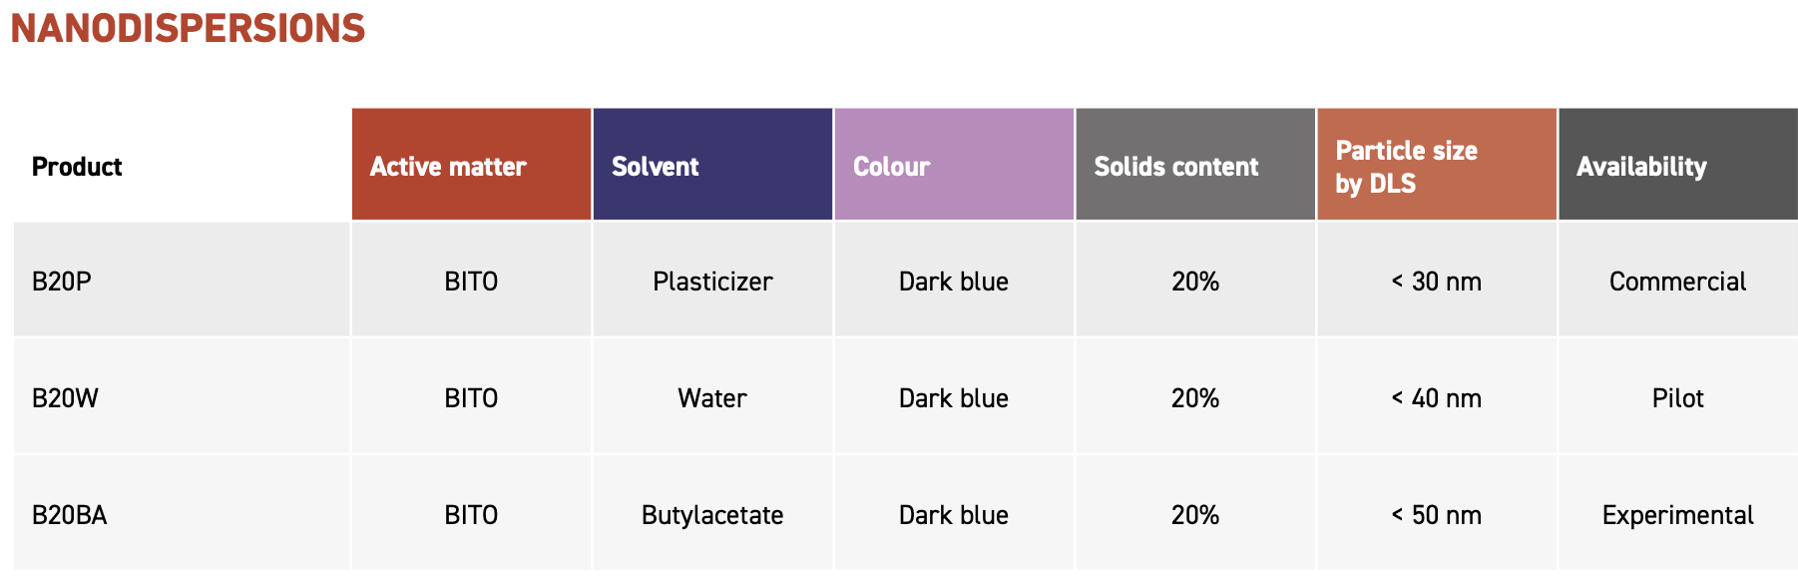Image resolution: width=1798 pixels, height=579 pixels.
Task: Click the Butylacetate solvent cell
Action: click(x=712, y=513)
